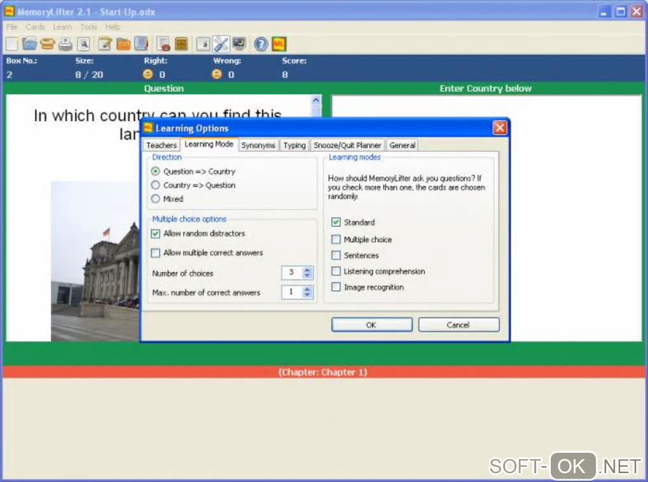Switch to the Typing tab

pos(294,145)
